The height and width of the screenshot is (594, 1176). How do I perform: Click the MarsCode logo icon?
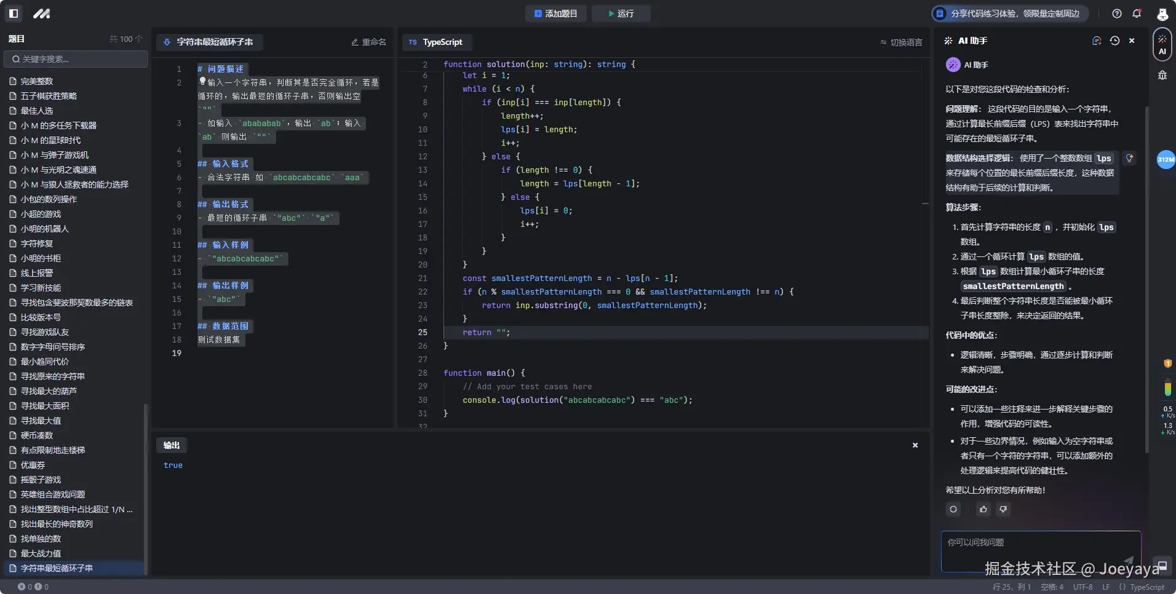(41, 13)
